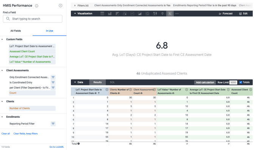The width and height of the screenshot is (254, 150).
Task: Open the Go to LookML link
Action: tap(57, 147)
